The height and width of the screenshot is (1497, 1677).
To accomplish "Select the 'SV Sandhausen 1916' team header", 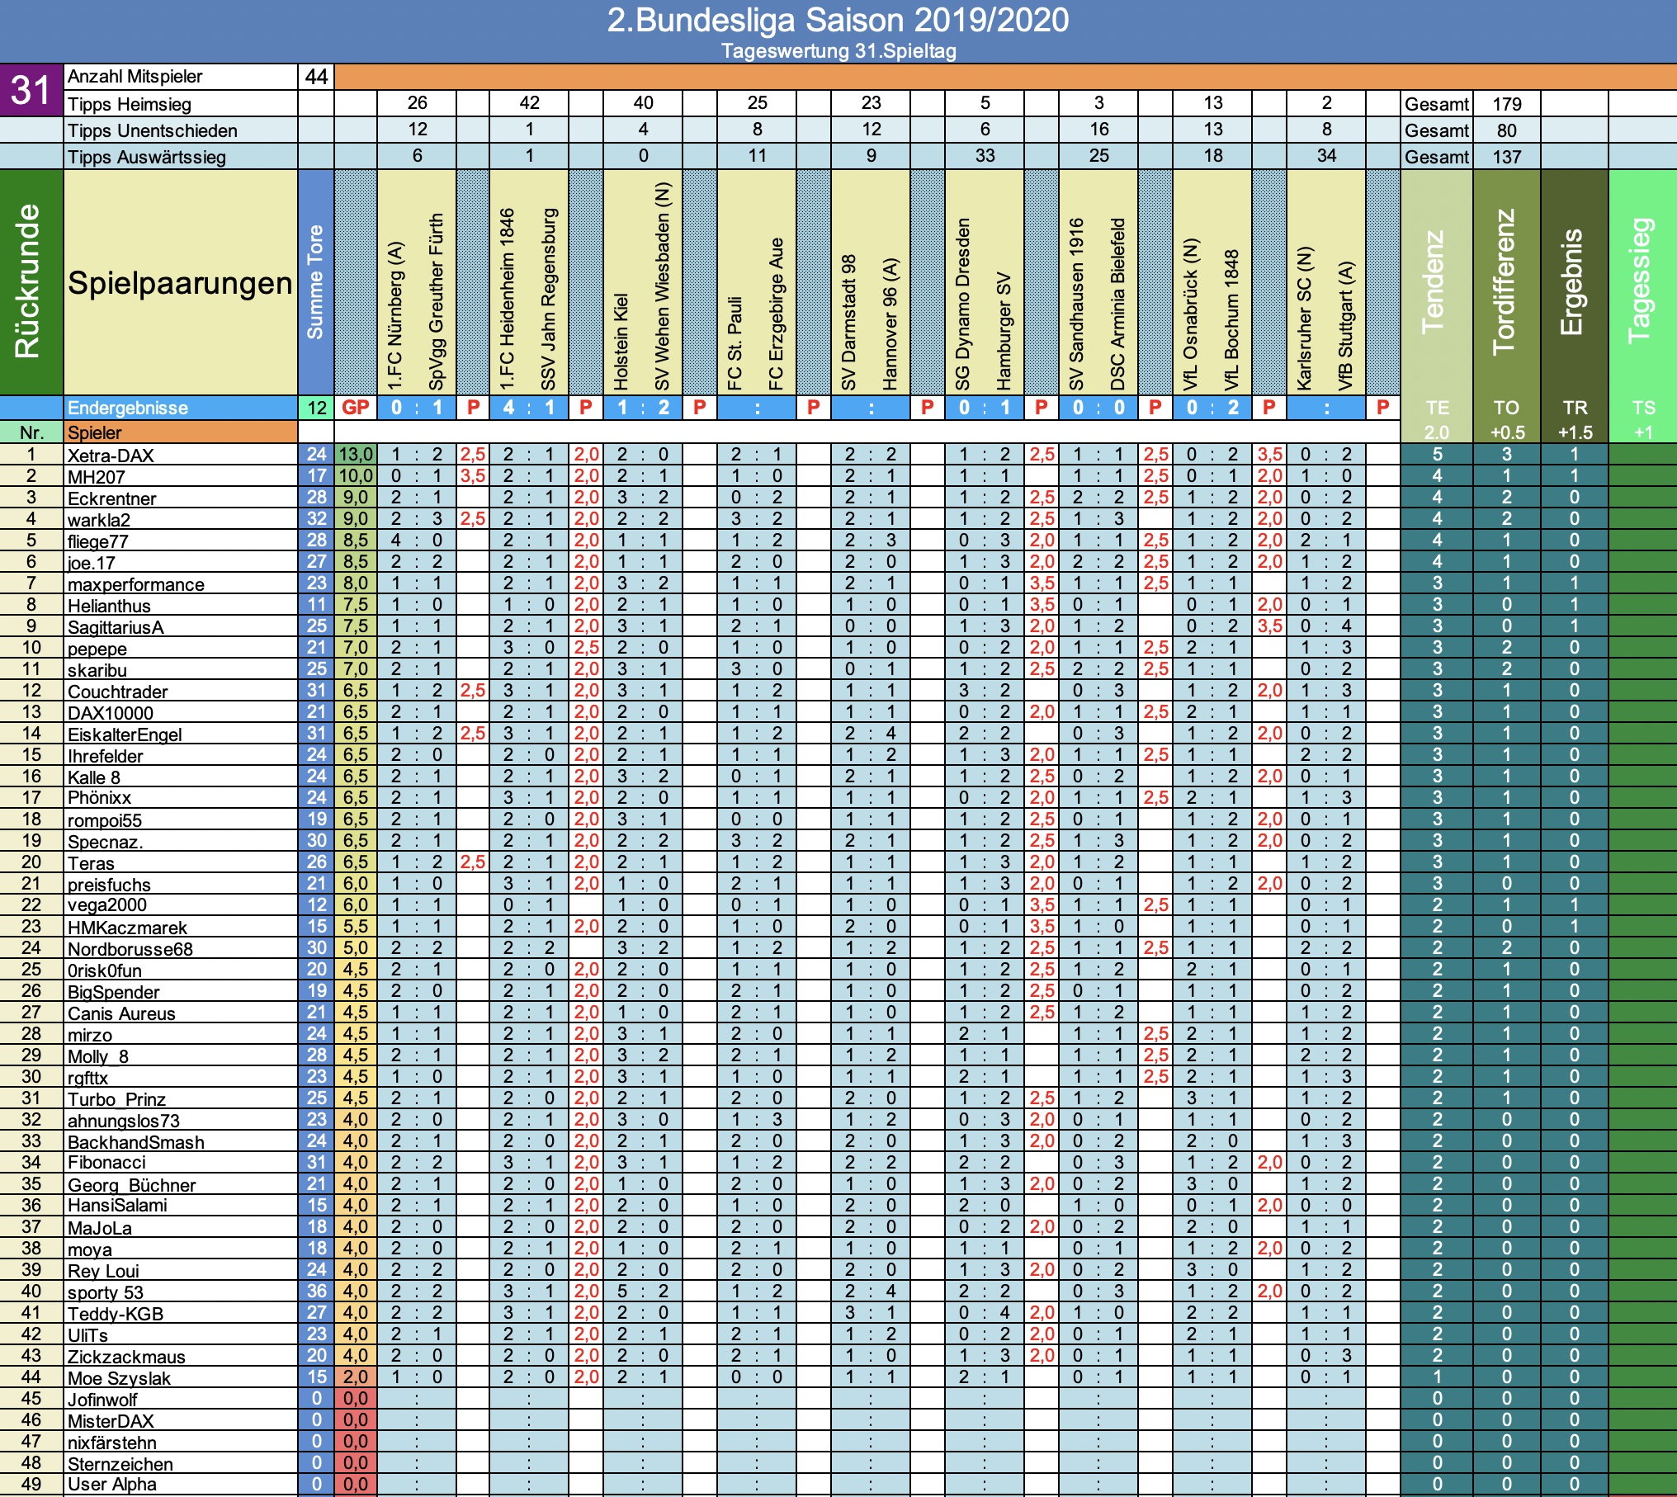I will [1077, 304].
